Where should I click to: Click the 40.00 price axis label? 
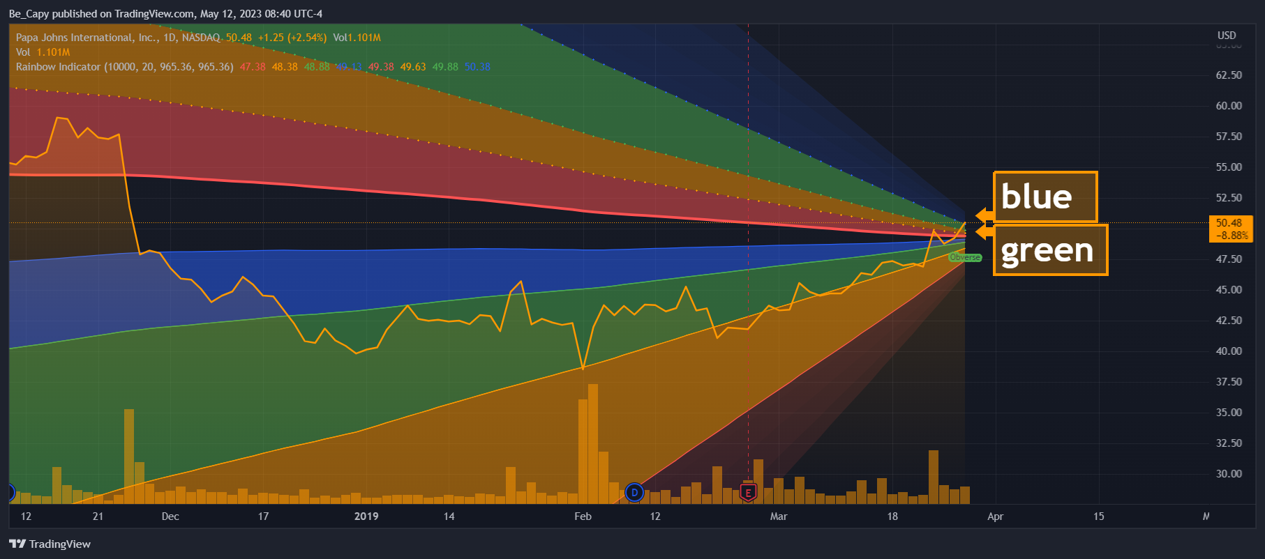1229,351
